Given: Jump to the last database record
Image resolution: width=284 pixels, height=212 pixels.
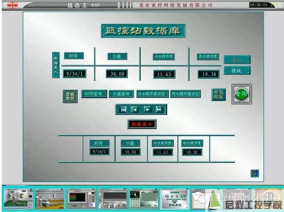Looking at the screenshot, I should coord(159,109).
